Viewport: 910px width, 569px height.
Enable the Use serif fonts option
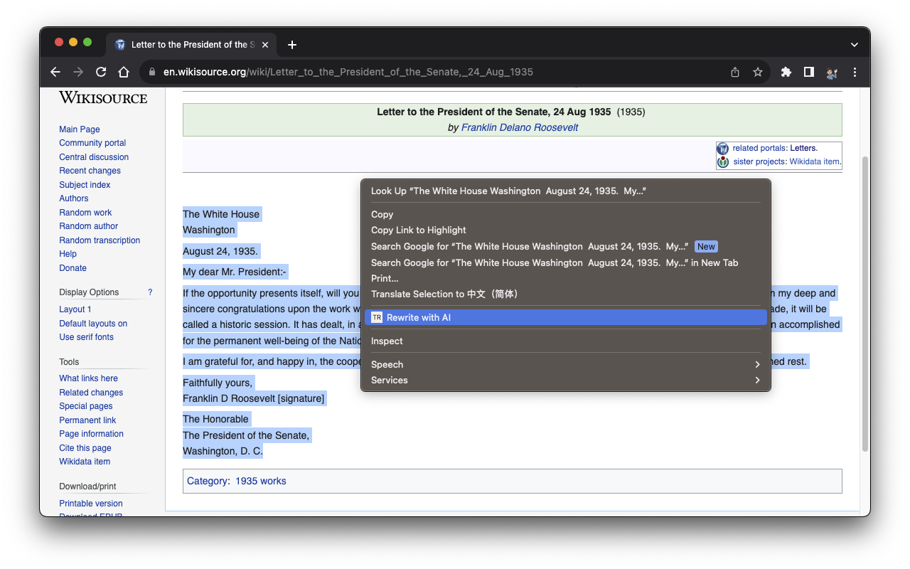[x=86, y=336]
